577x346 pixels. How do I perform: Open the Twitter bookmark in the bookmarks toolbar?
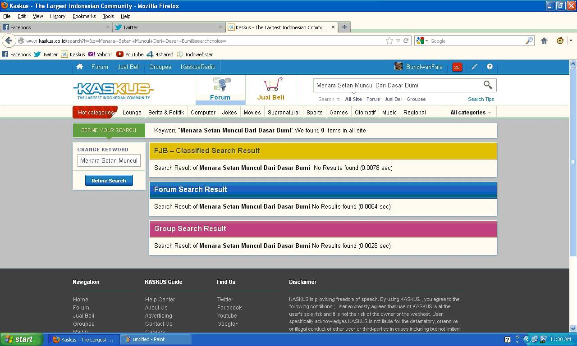[46, 54]
